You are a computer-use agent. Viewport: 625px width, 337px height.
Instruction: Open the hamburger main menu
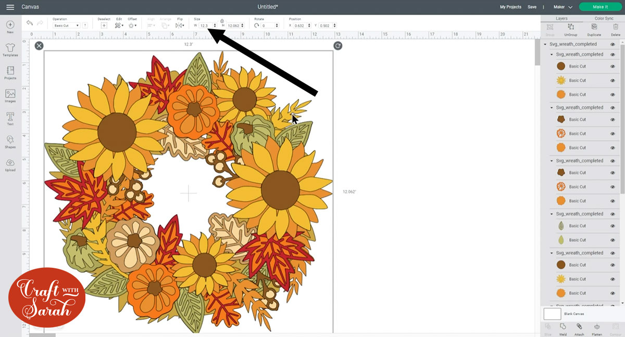click(x=10, y=7)
